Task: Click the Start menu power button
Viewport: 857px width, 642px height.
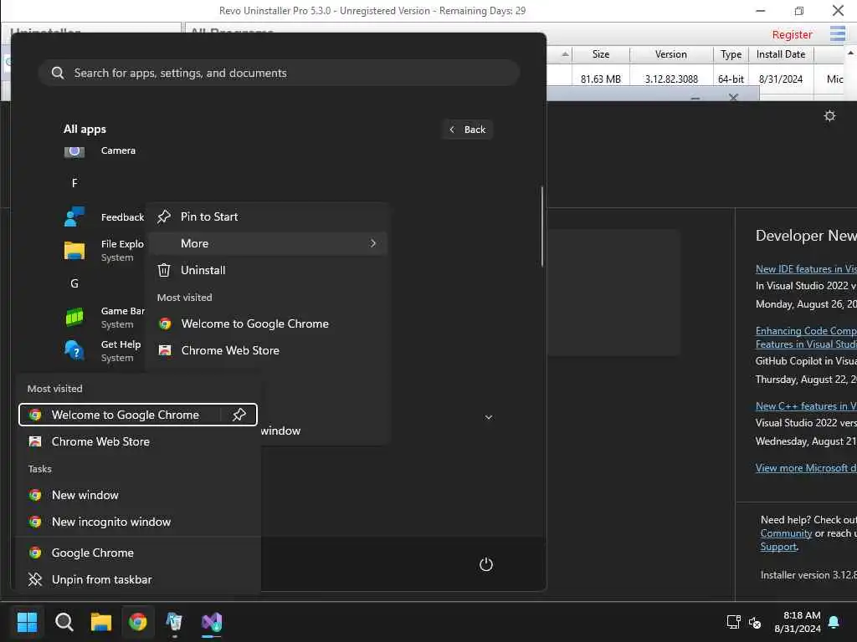Action: 486,564
